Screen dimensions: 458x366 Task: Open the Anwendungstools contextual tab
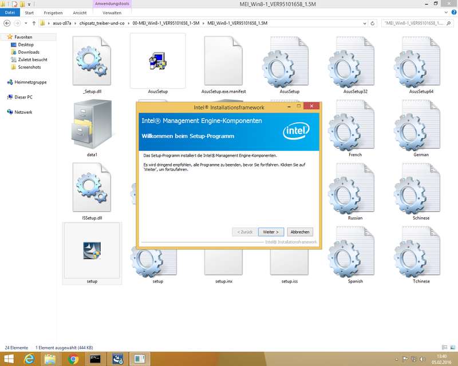point(112,4)
